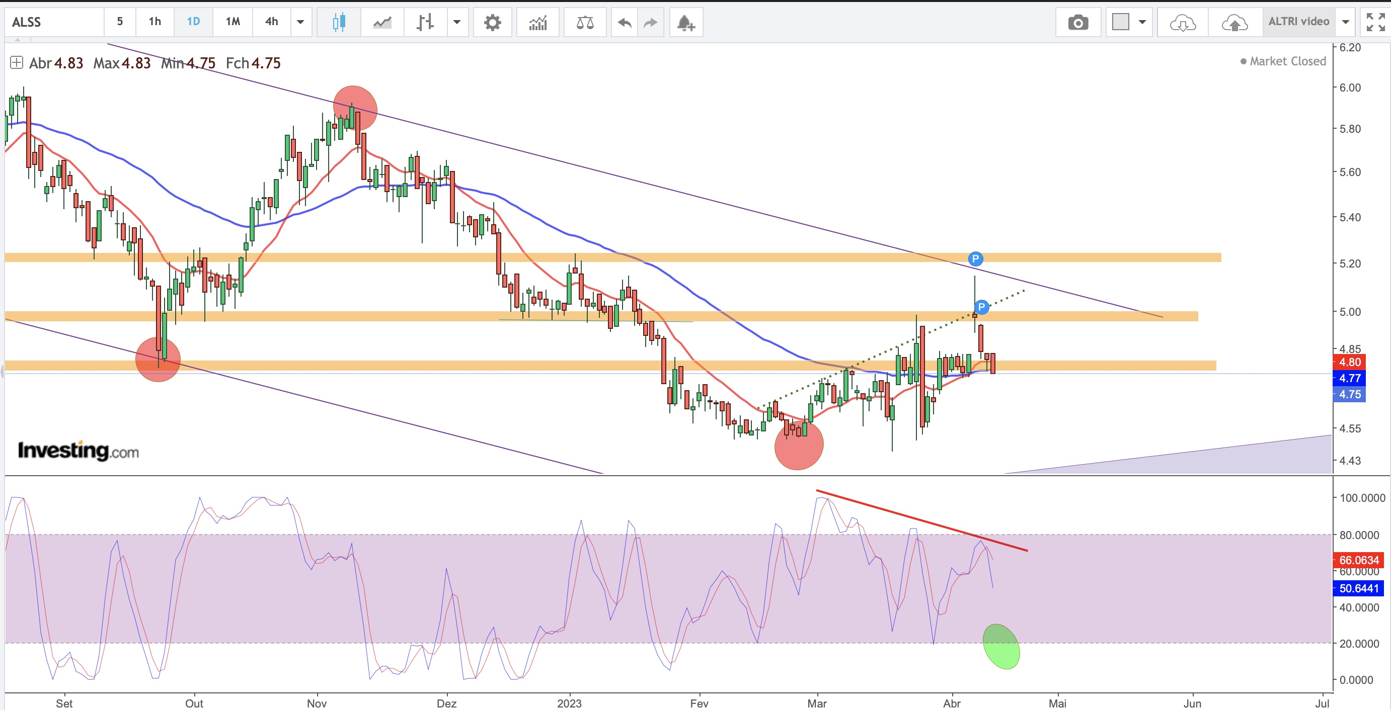Expand the ALTRI video layout dropdown
The height and width of the screenshot is (710, 1391).
(1346, 22)
